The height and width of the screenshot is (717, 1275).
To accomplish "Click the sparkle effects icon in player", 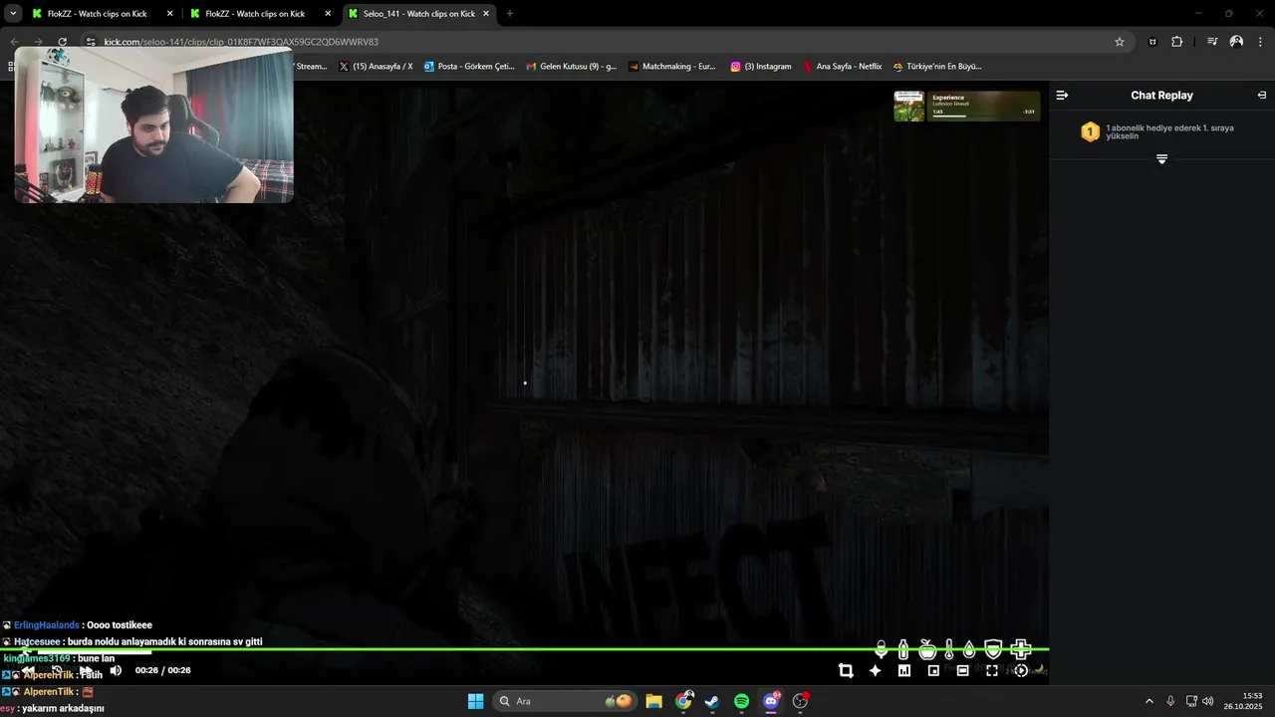I will 875,670.
